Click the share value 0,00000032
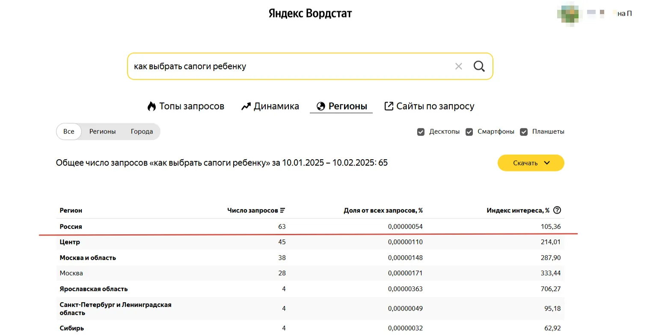Image resolution: width=647 pixels, height=335 pixels. click(405, 328)
